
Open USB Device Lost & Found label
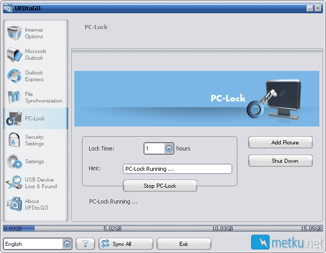pos(41,183)
